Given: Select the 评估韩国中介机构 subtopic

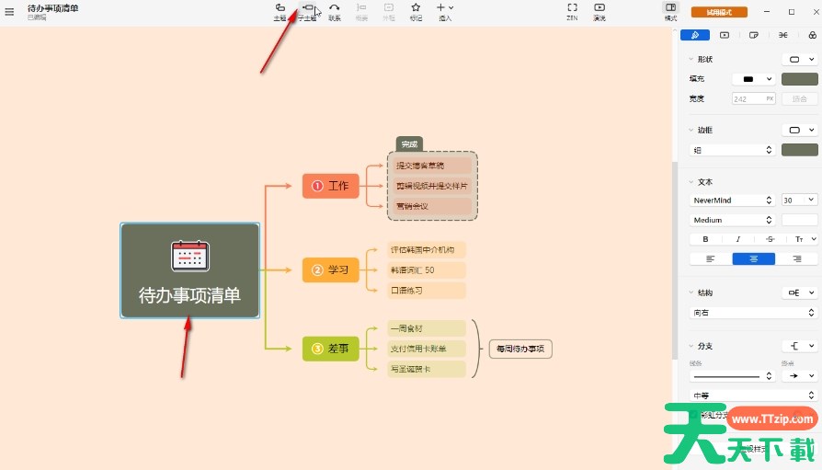Looking at the screenshot, I should coord(427,249).
